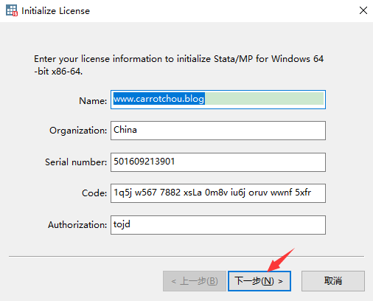Click the Serial number: label
Viewport: 373px width, 301px height.
[76, 162]
